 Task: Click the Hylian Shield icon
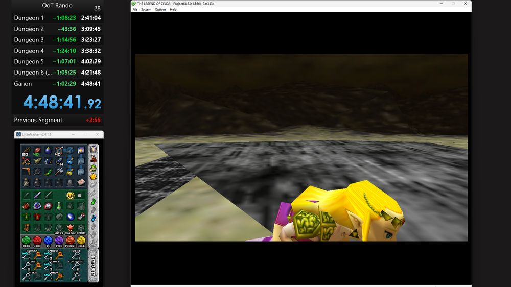pyautogui.click(x=36, y=206)
